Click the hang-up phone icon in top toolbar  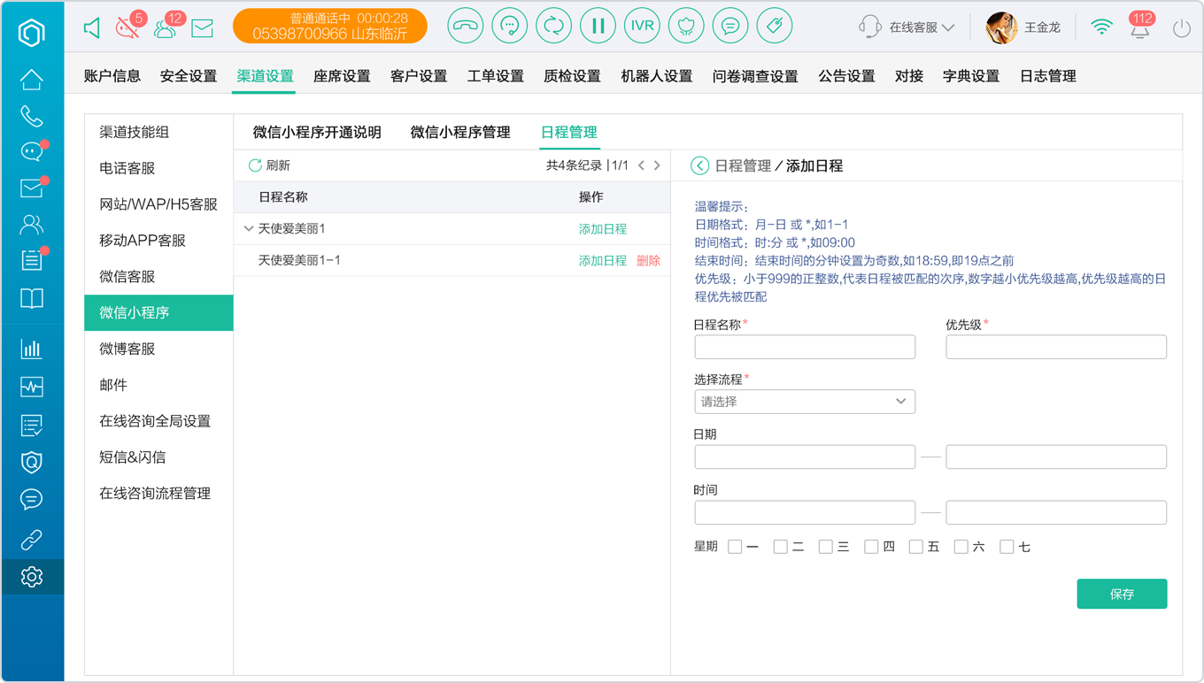click(465, 27)
